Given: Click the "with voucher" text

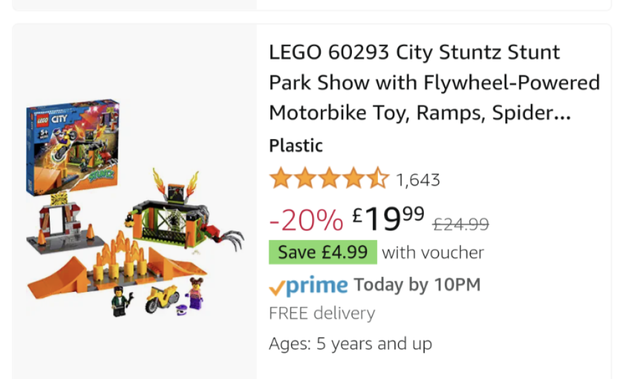Looking at the screenshot, I should coord(433,253).
